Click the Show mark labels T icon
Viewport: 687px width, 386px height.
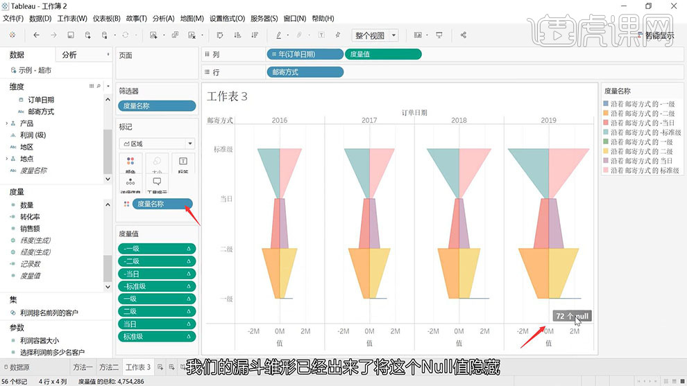(321, 35)
